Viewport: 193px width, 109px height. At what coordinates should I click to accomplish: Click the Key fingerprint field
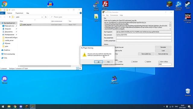tap(144, 32)
